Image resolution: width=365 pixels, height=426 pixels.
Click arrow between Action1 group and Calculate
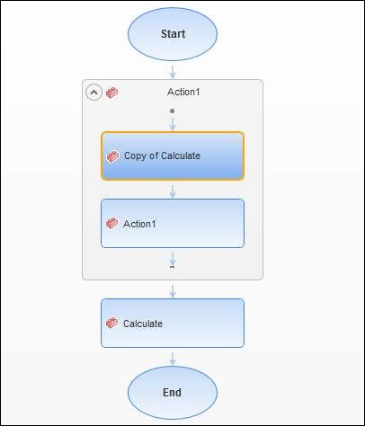click(x=173, y=291)
